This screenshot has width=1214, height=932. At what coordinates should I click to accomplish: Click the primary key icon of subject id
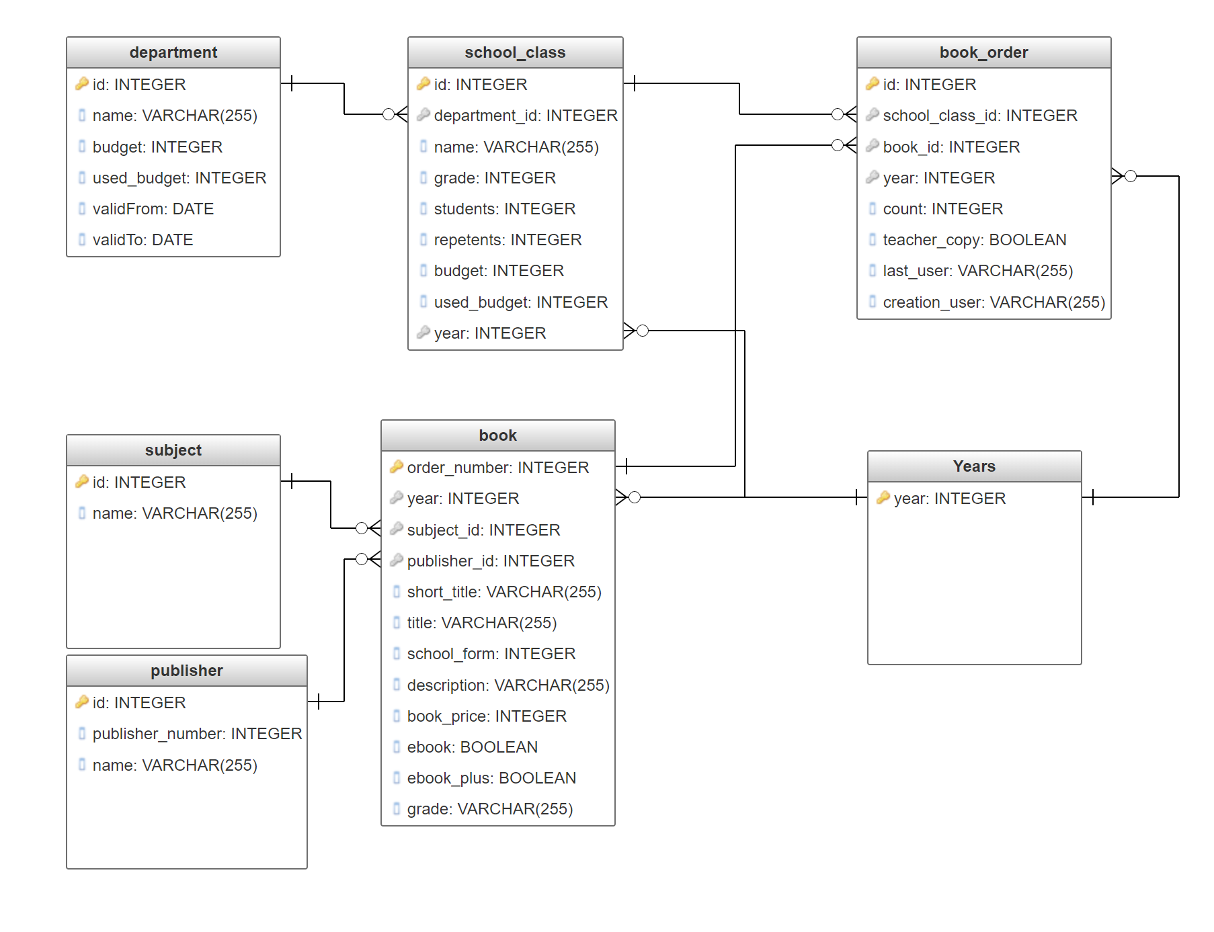(82, 482)
